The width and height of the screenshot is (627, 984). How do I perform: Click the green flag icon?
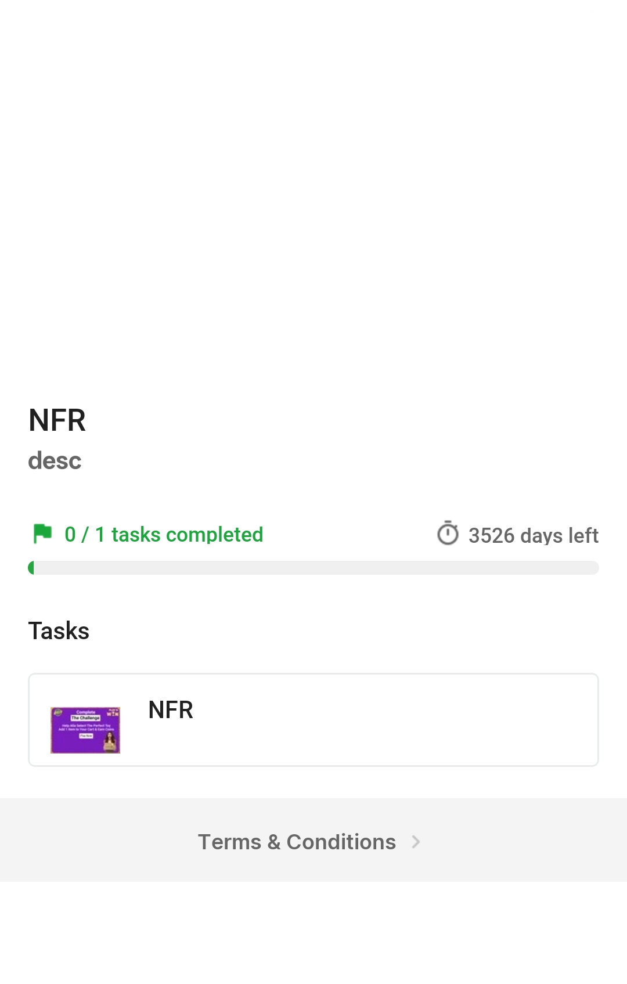[x=42, y=534]
